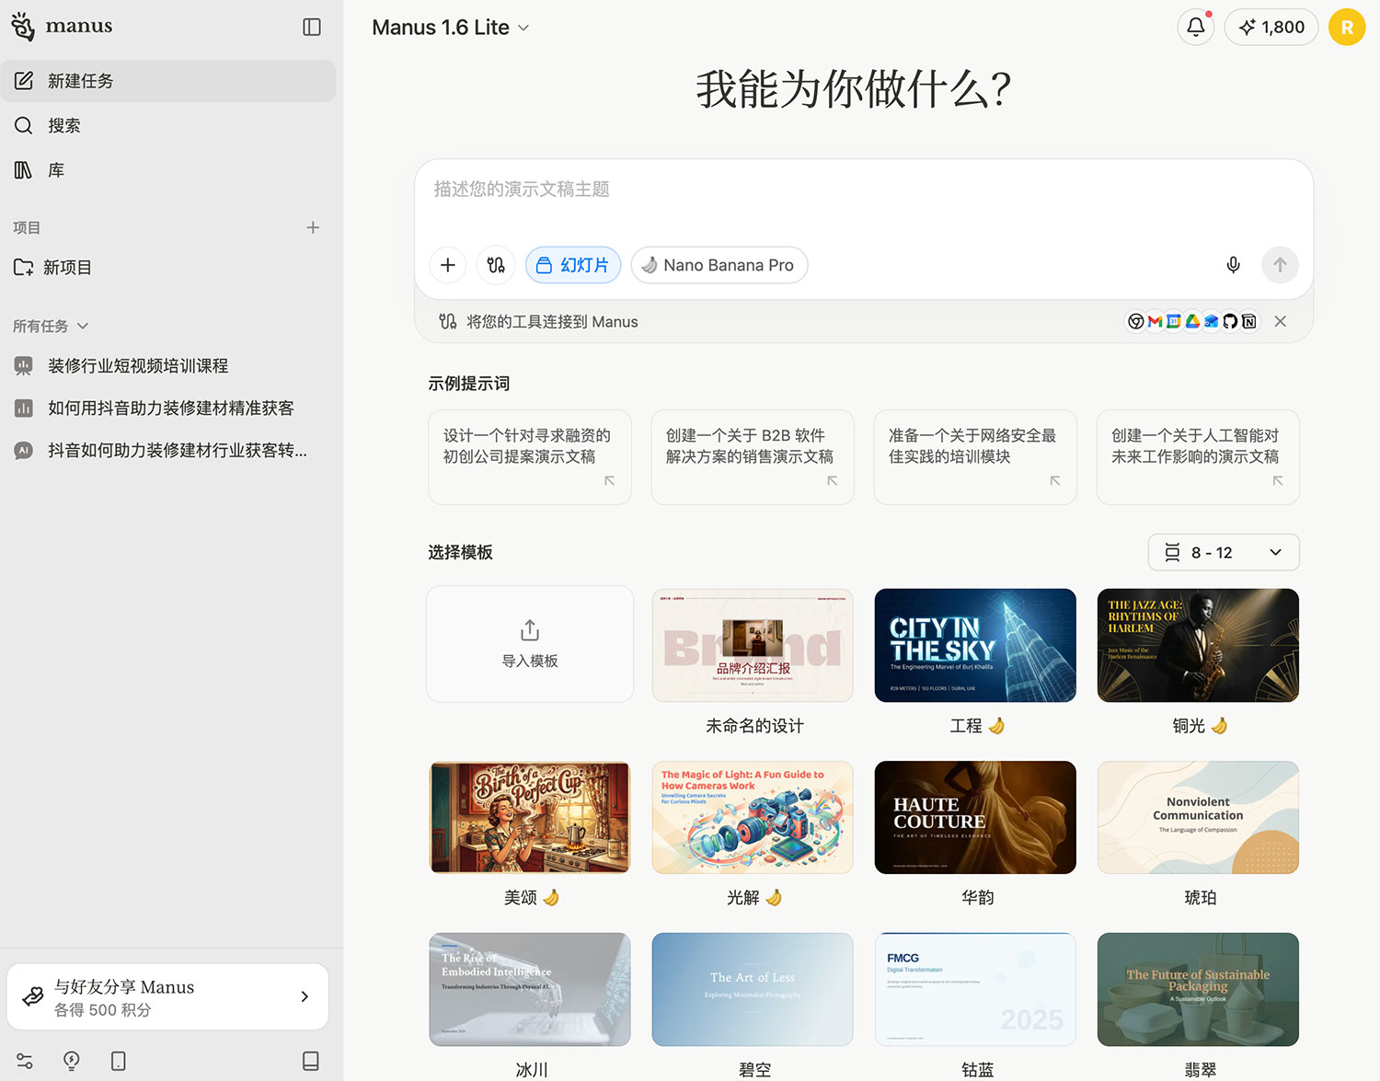This screenshot has height=1081, width=1380.
Task: Click the Gmail connector icon
Action: pos(1155,321)
